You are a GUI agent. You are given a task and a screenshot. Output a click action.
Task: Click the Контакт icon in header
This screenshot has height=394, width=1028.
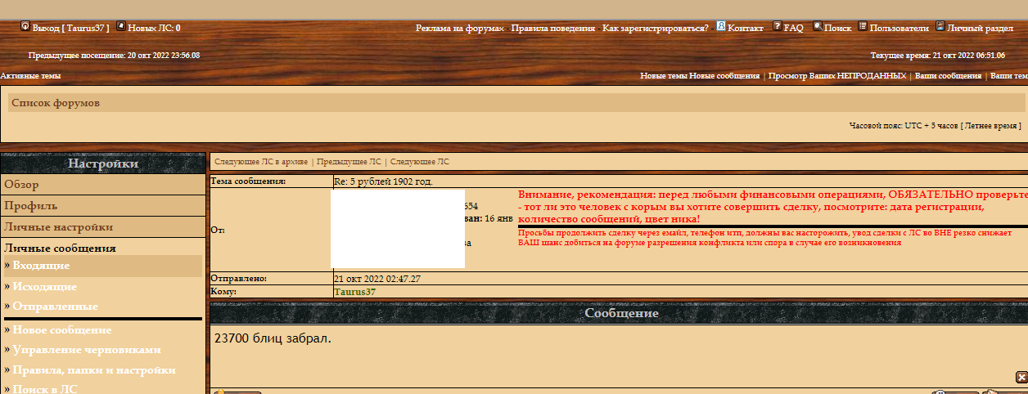pos(721,26)
